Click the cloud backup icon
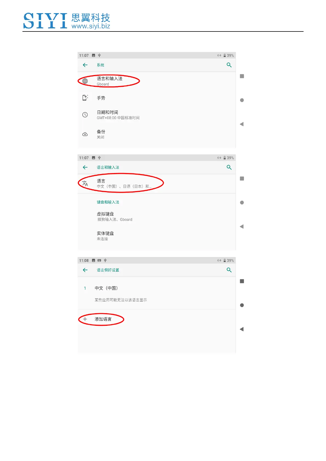Image resolution: width=326 pixels, height=461 pixels. click(x=85, y=134)
